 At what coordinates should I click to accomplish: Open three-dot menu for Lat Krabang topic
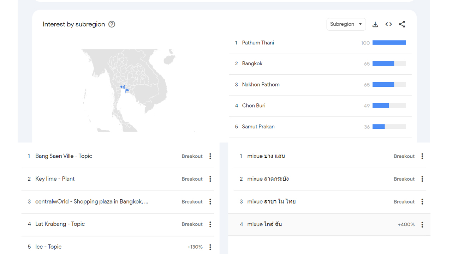click(x=210, y=224)
